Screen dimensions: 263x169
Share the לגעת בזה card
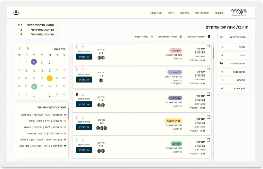[83, 70]
